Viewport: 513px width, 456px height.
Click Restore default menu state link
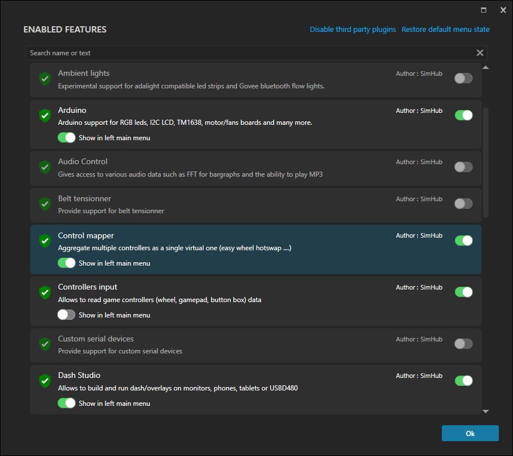(x=445, y=30)
